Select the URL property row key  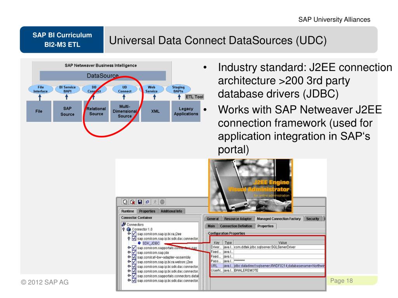(x=216, y=266)
